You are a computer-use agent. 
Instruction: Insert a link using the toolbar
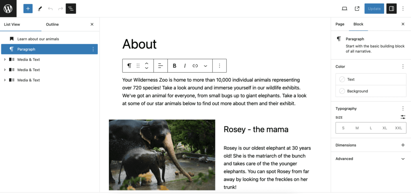195,66
